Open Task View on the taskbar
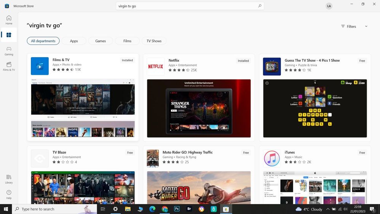The height and width of the screenshot is (214, 380). [x=103, y=209]
